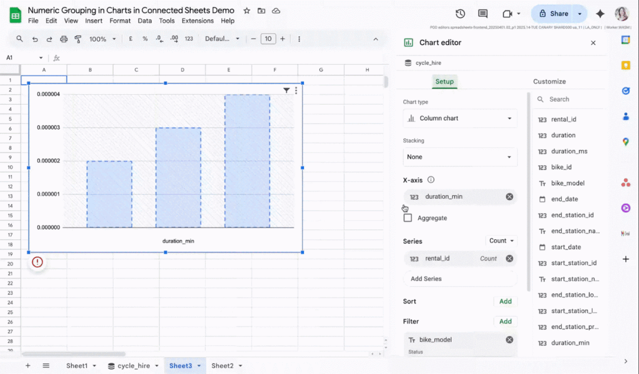Increase decimal places
639x374 pixels.
point(173,39)
